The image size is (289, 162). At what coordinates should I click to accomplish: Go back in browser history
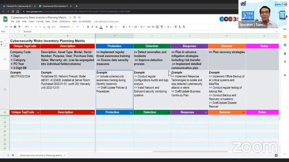[3, 11]
